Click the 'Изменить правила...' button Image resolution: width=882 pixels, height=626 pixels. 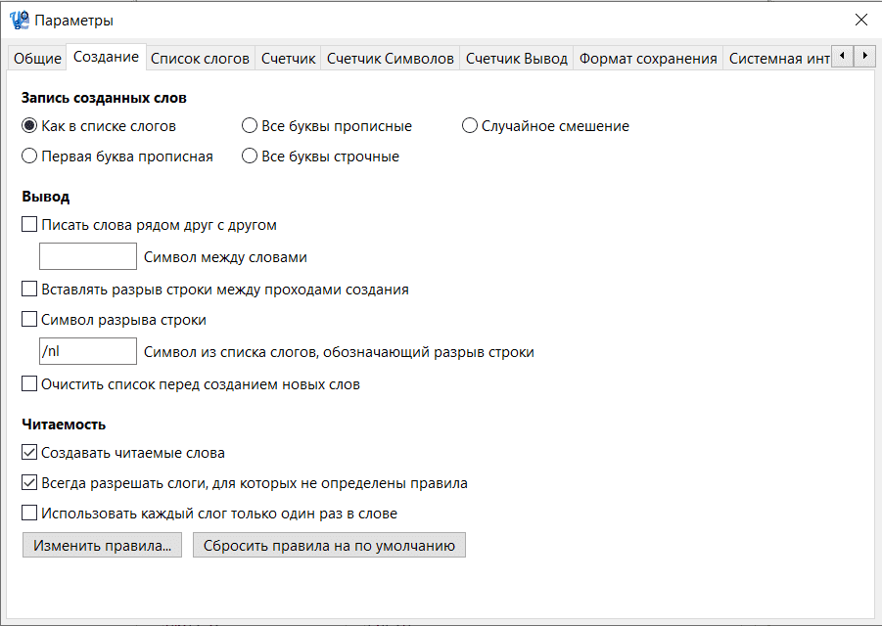(x=102, y=545)
